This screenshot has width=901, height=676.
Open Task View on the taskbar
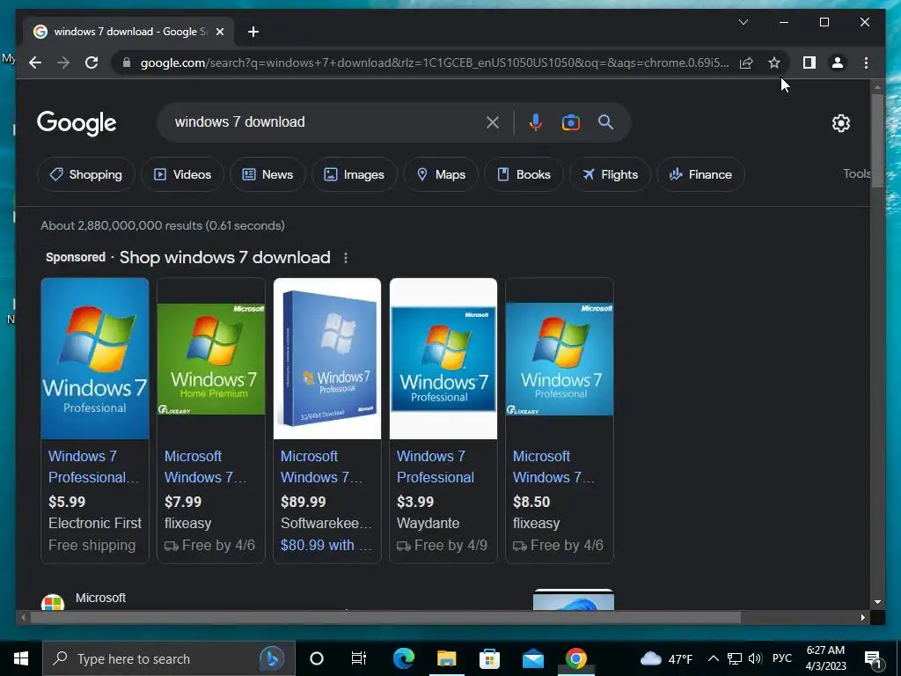pyautogui.click(x=359, y=658)
